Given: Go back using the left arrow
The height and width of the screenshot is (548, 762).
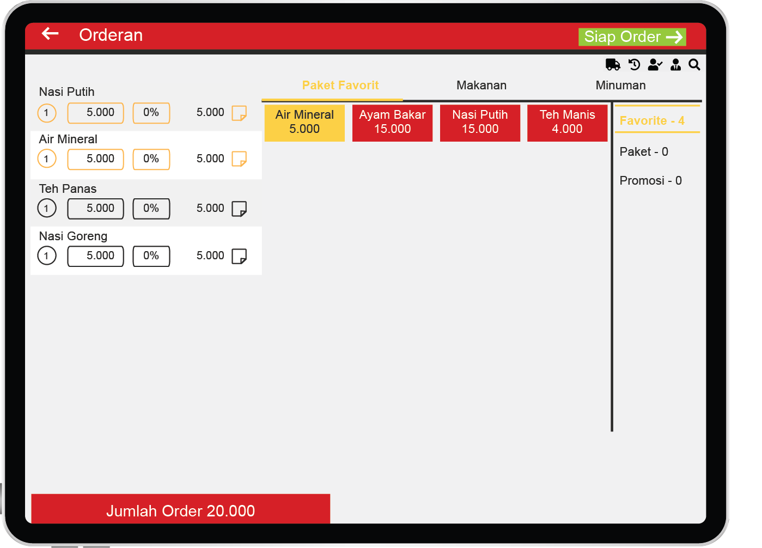Looking at the screenshot, I should tap(50, 34).
